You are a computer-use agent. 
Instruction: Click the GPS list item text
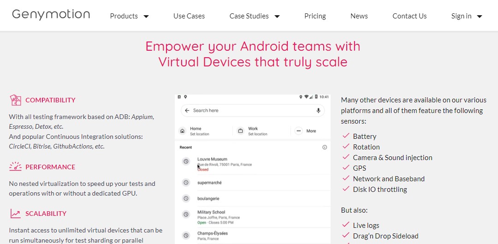[360, 168]
